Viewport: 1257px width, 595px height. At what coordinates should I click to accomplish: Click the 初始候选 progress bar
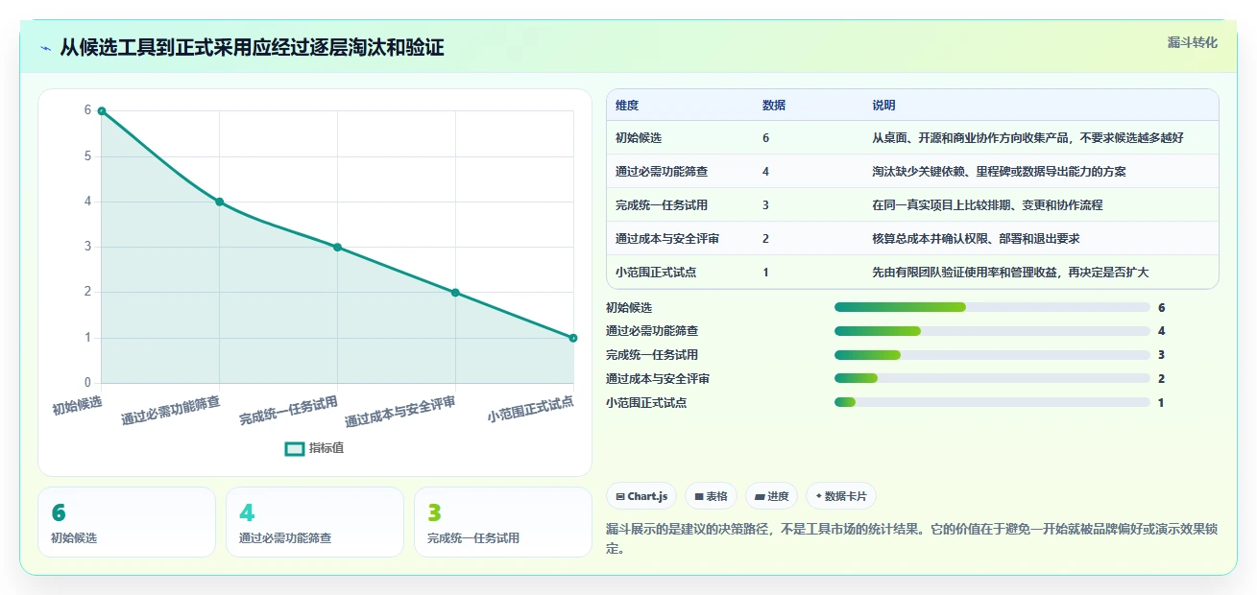tap(992, 307)
